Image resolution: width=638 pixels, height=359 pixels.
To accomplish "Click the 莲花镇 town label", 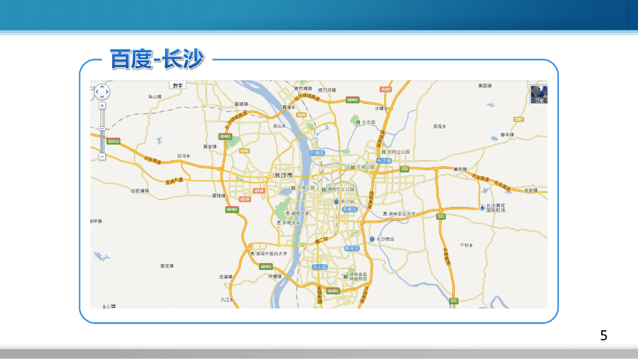I will click(x=167, y=266).
